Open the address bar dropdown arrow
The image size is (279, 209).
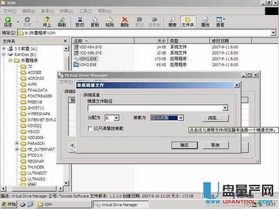coord(273,33)
